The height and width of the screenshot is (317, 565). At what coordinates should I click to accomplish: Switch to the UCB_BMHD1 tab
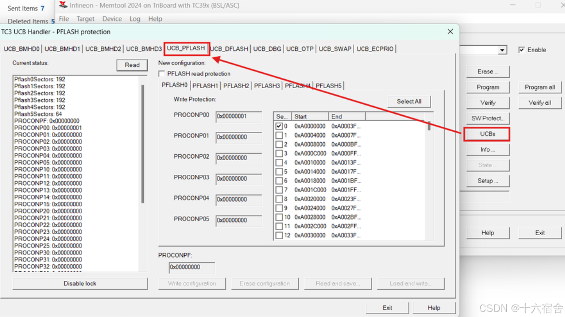pos(62,49)
